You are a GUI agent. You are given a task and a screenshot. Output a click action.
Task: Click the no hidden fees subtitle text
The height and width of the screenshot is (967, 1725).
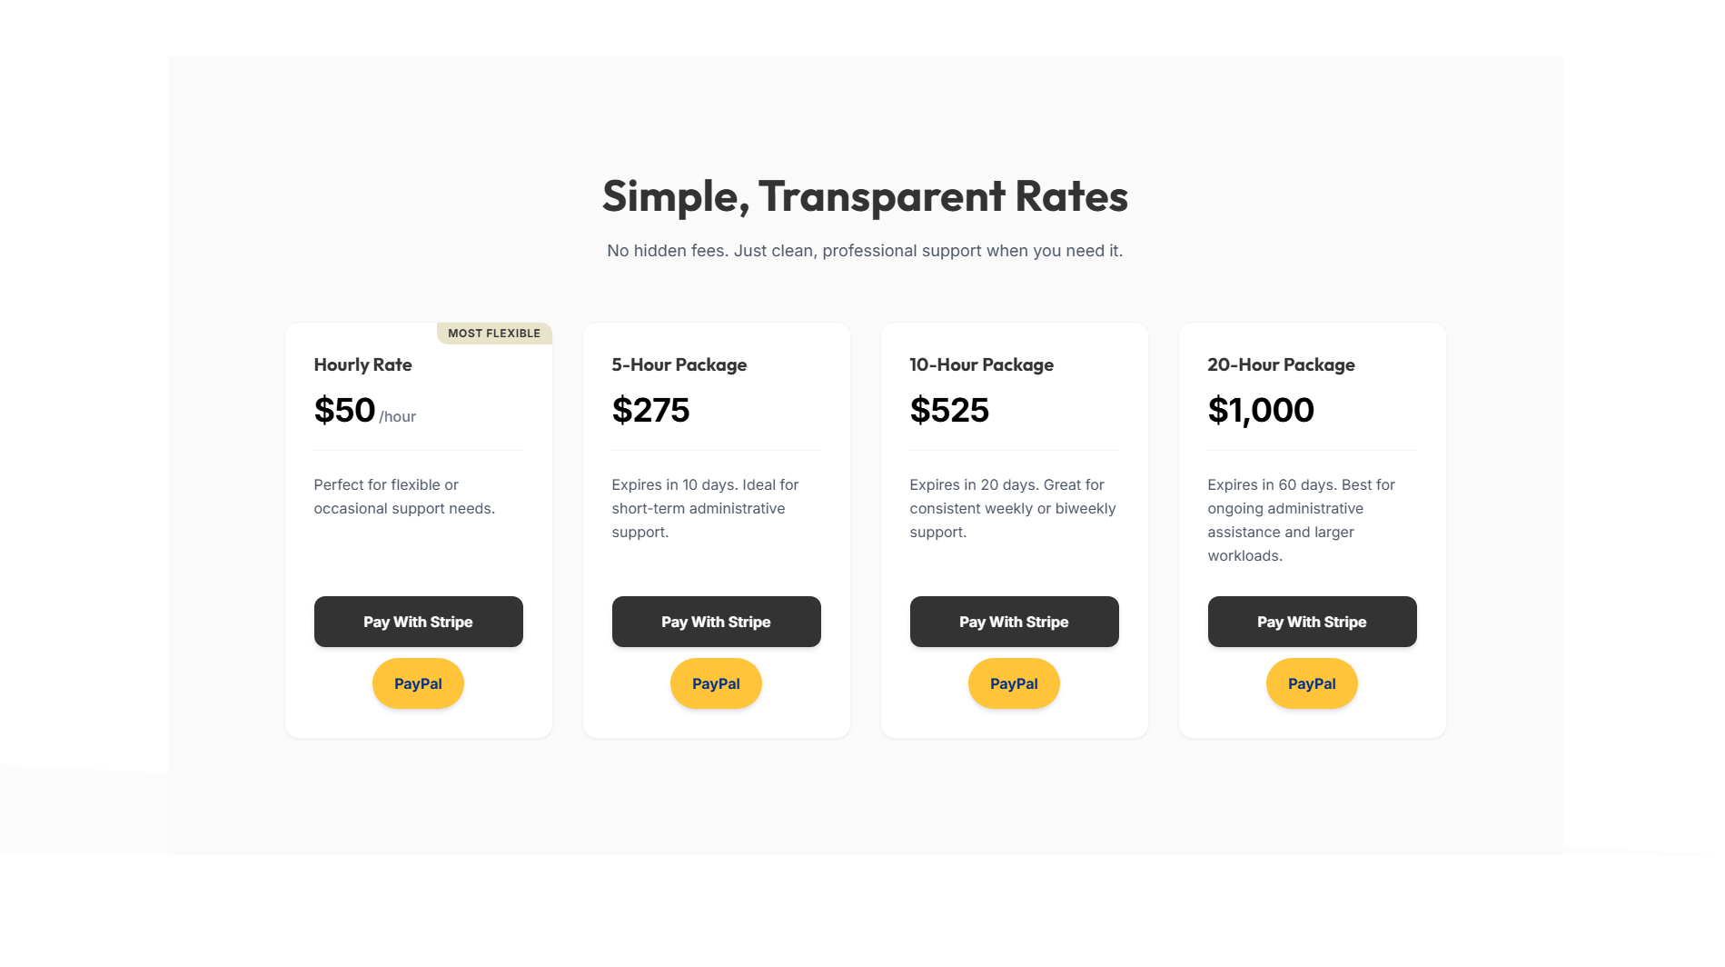coord(864,250)
